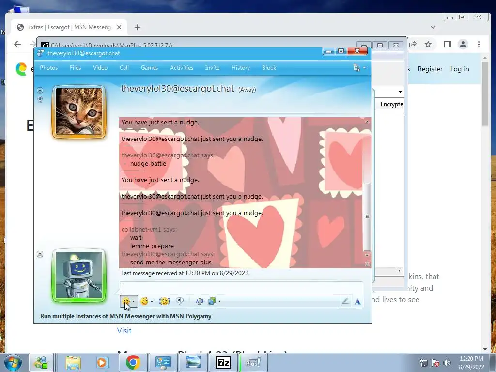
Task: Open Windows Live Messenger taskbar icon
Action: click(x=42, y=362)
